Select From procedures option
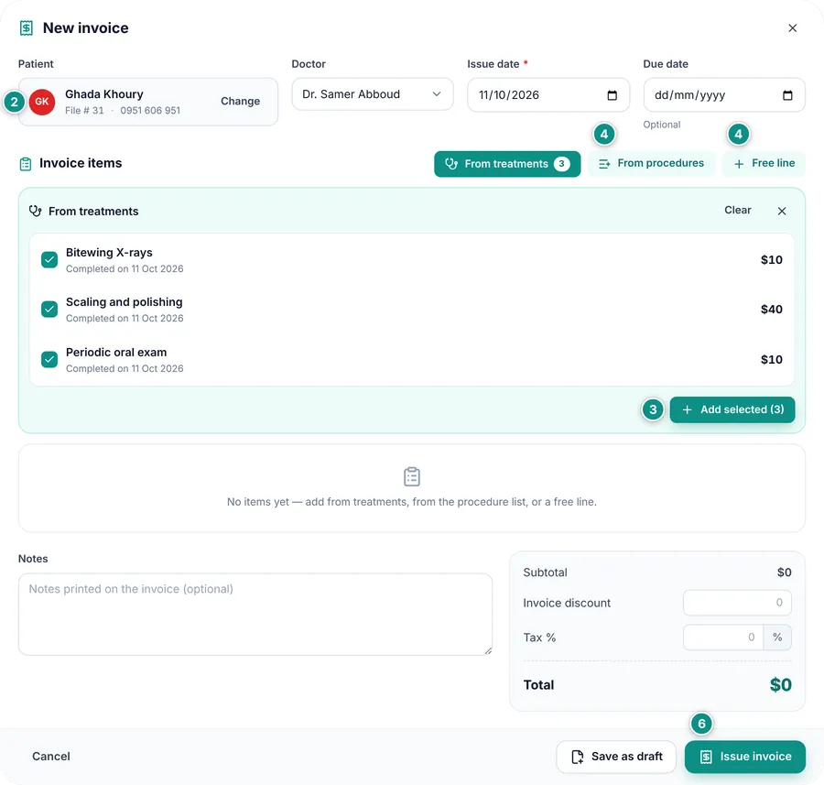 (x=651, y=164)
